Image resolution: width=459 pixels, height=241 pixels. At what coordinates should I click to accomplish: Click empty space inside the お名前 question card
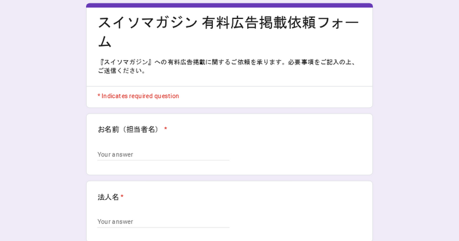298,145
